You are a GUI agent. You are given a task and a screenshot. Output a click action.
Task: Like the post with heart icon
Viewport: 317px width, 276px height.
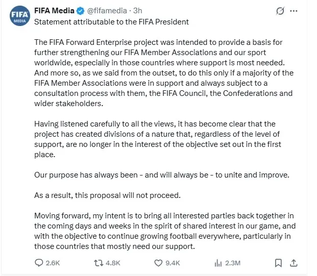tap(158, 263)
